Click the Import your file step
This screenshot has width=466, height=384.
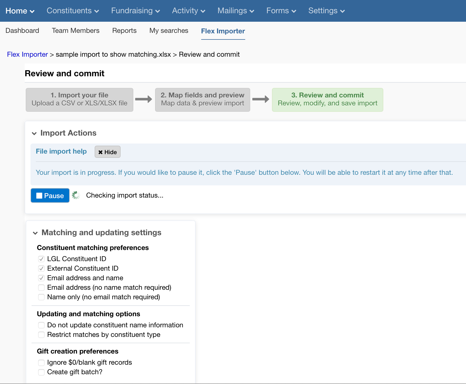[x=79, y=100]
